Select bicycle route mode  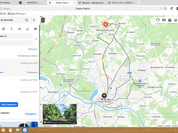19,29
